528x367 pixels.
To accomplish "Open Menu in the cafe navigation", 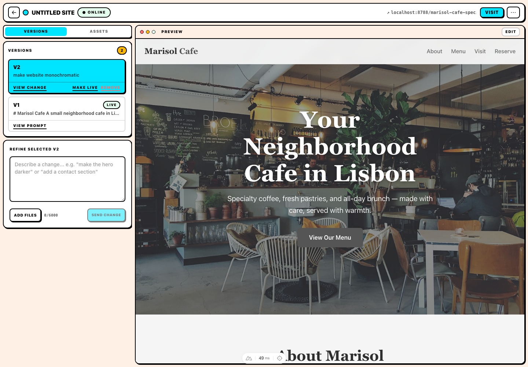I will (x=458, y=51).
